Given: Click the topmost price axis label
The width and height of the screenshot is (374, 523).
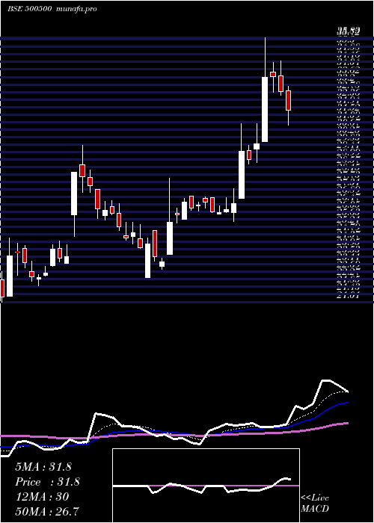Looking at the screenshot, I should tap(348, 31).
